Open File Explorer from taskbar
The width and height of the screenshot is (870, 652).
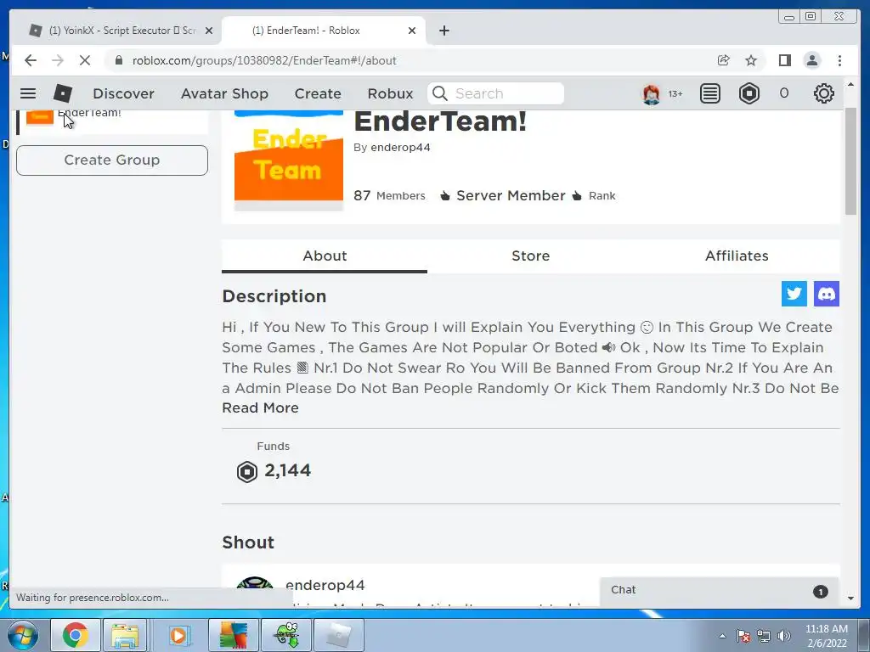coord(125,635)
